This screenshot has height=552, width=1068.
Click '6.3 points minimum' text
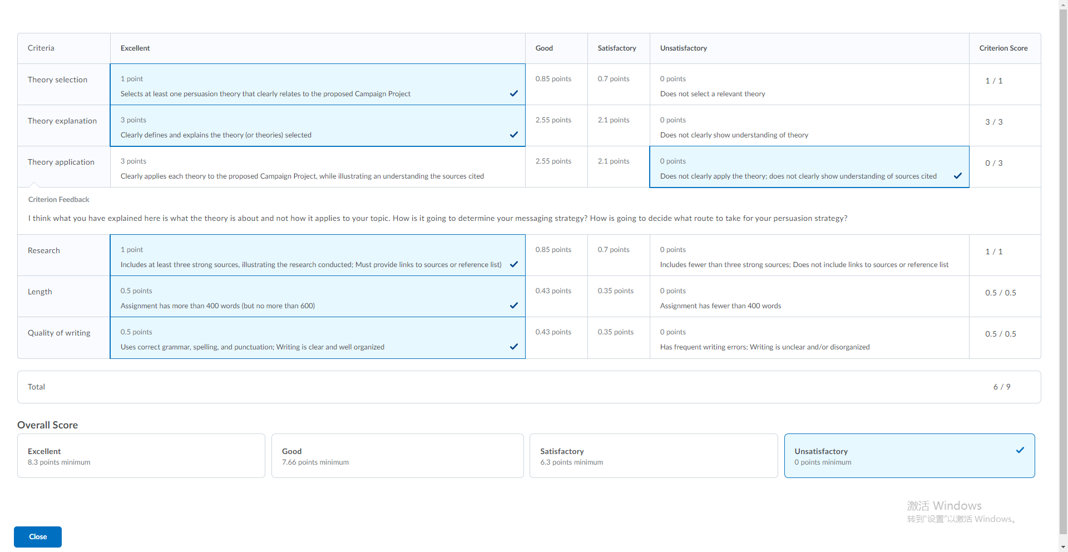tap(571, 462)
